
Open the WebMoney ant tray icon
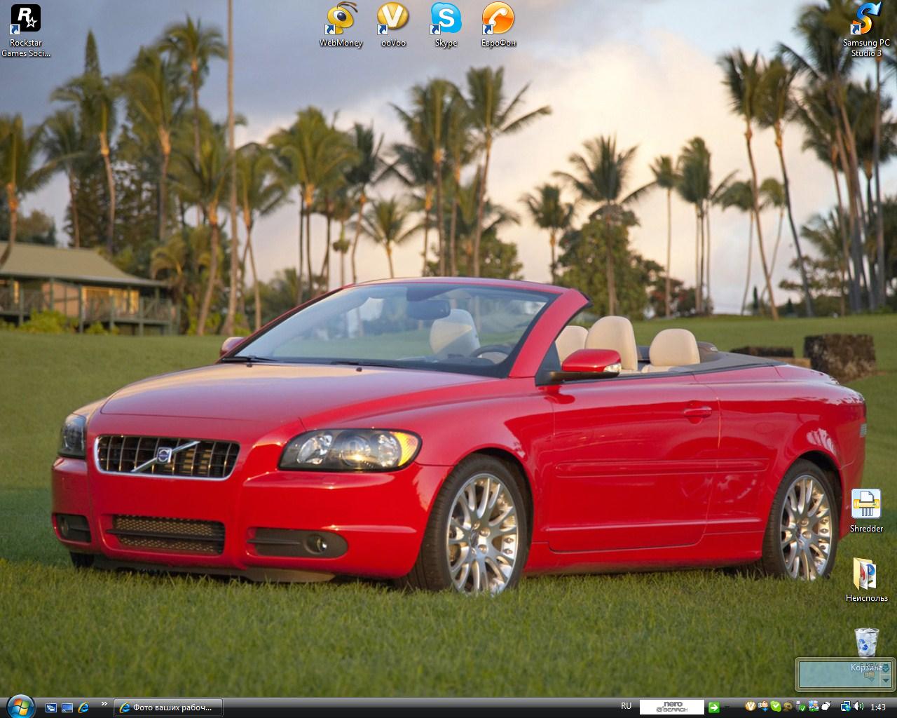tap(788, 707)
